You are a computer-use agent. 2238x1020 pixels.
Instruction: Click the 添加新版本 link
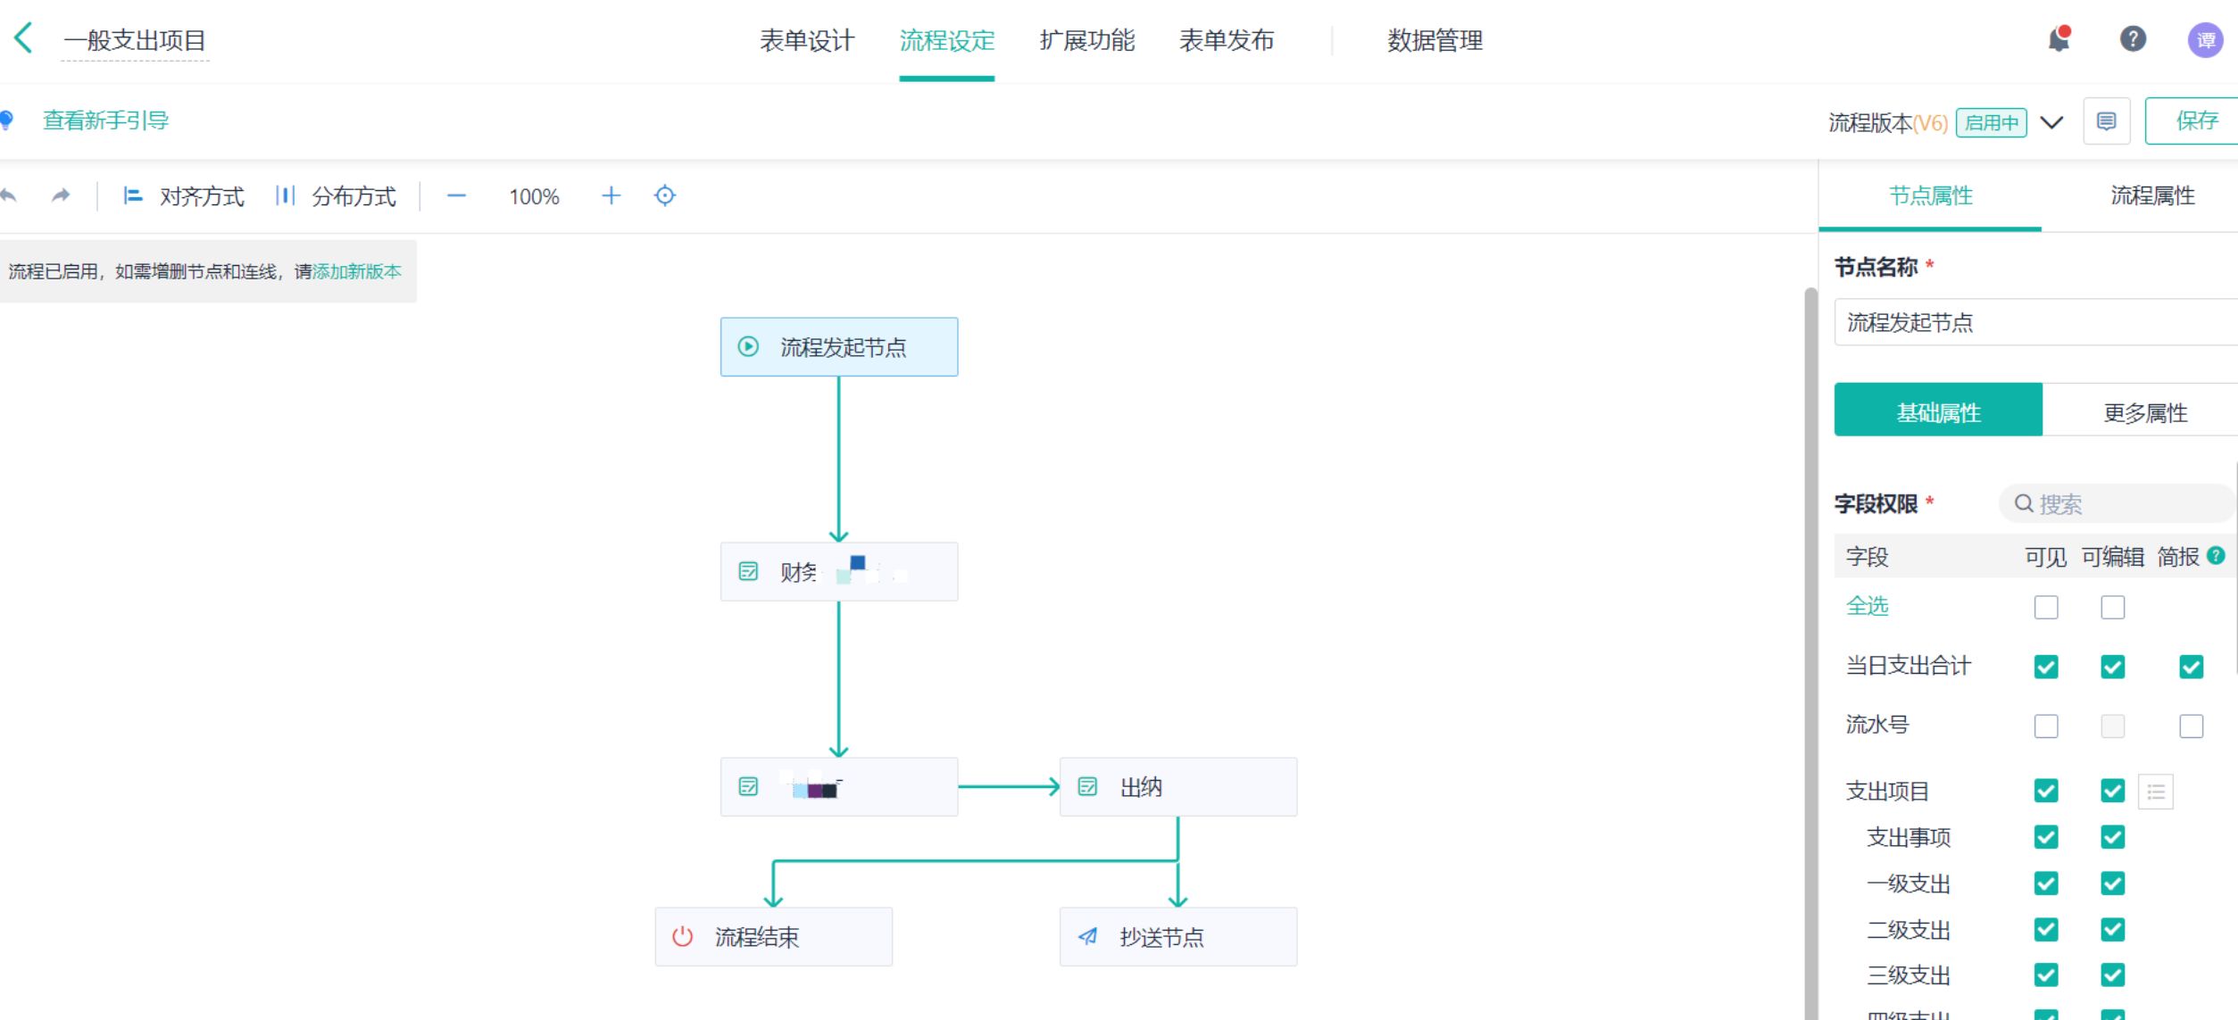357,271
